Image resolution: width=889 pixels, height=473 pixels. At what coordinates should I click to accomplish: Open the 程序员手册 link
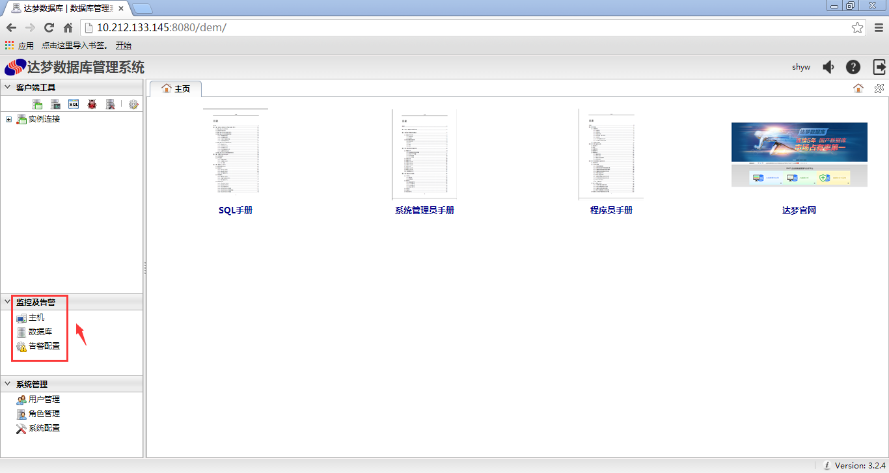pos(611,210)
